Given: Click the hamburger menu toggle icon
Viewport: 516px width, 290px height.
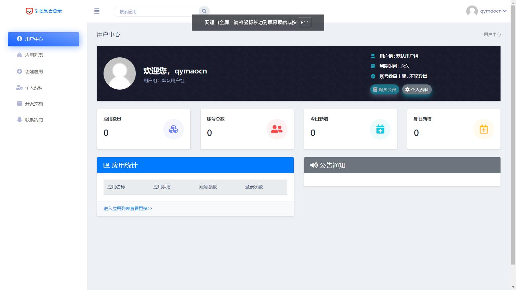Looking at the screenshot, I should (97, 11).
